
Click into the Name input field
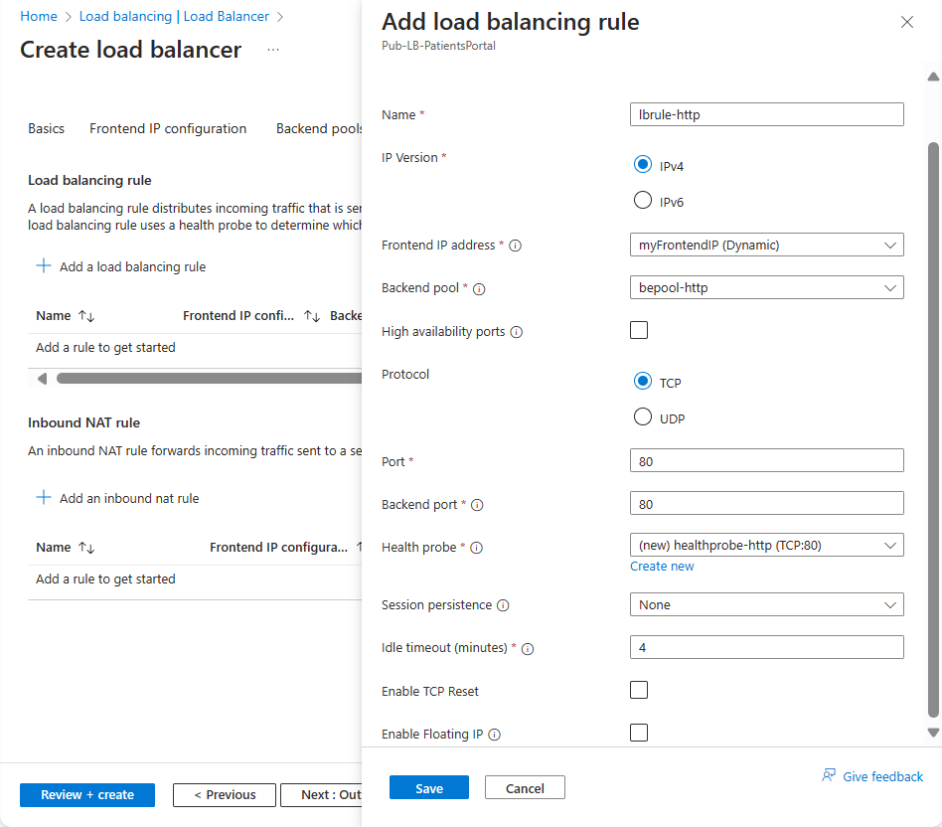(766, 114)
